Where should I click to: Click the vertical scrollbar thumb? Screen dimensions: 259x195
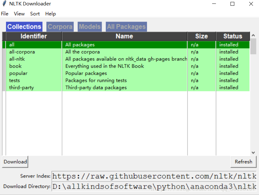click(x=253, y=46)
